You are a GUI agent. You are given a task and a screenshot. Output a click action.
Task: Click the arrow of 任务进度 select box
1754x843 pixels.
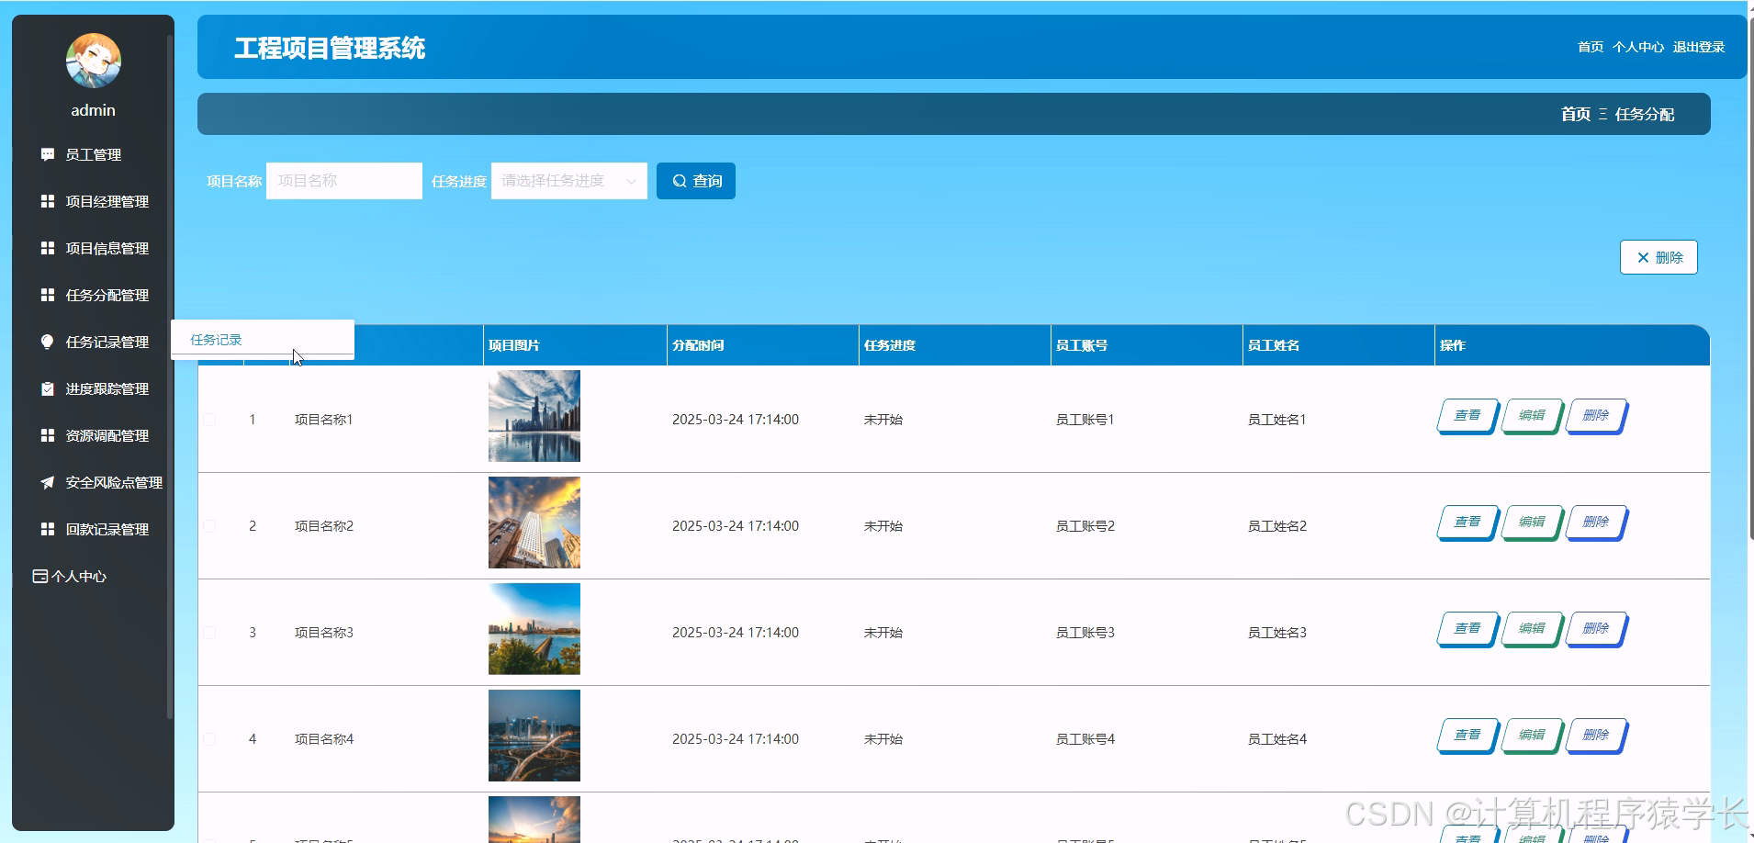(x=631, y=181)
